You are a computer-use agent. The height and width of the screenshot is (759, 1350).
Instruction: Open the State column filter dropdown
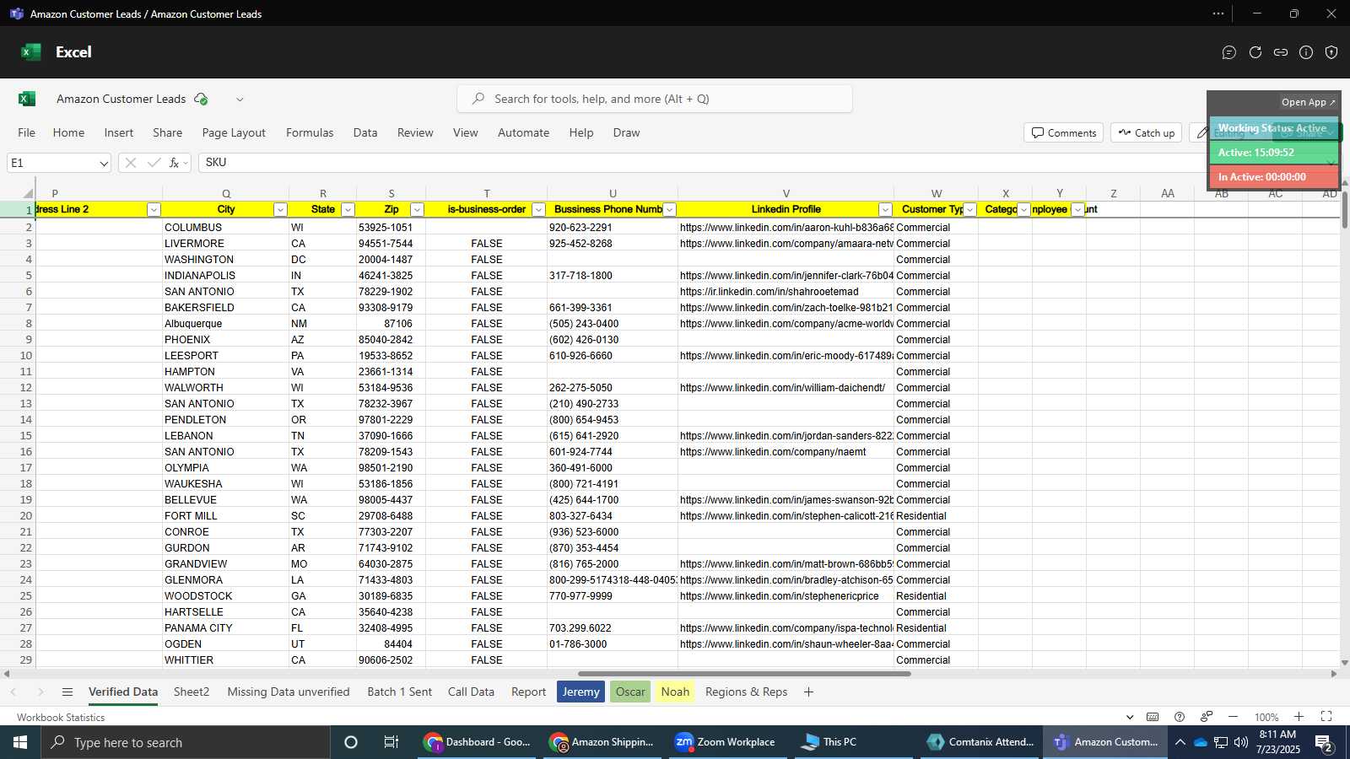(x=348, y=209)
